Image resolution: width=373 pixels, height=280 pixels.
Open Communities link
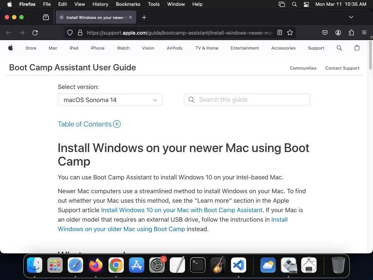[303, 68]
